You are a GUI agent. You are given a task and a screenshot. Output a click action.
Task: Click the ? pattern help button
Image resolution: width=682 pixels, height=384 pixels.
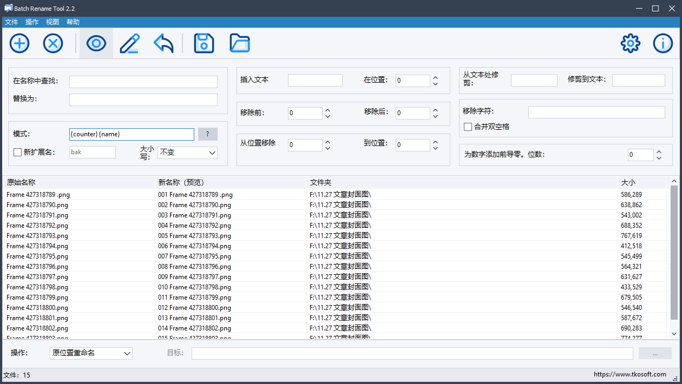208,134
